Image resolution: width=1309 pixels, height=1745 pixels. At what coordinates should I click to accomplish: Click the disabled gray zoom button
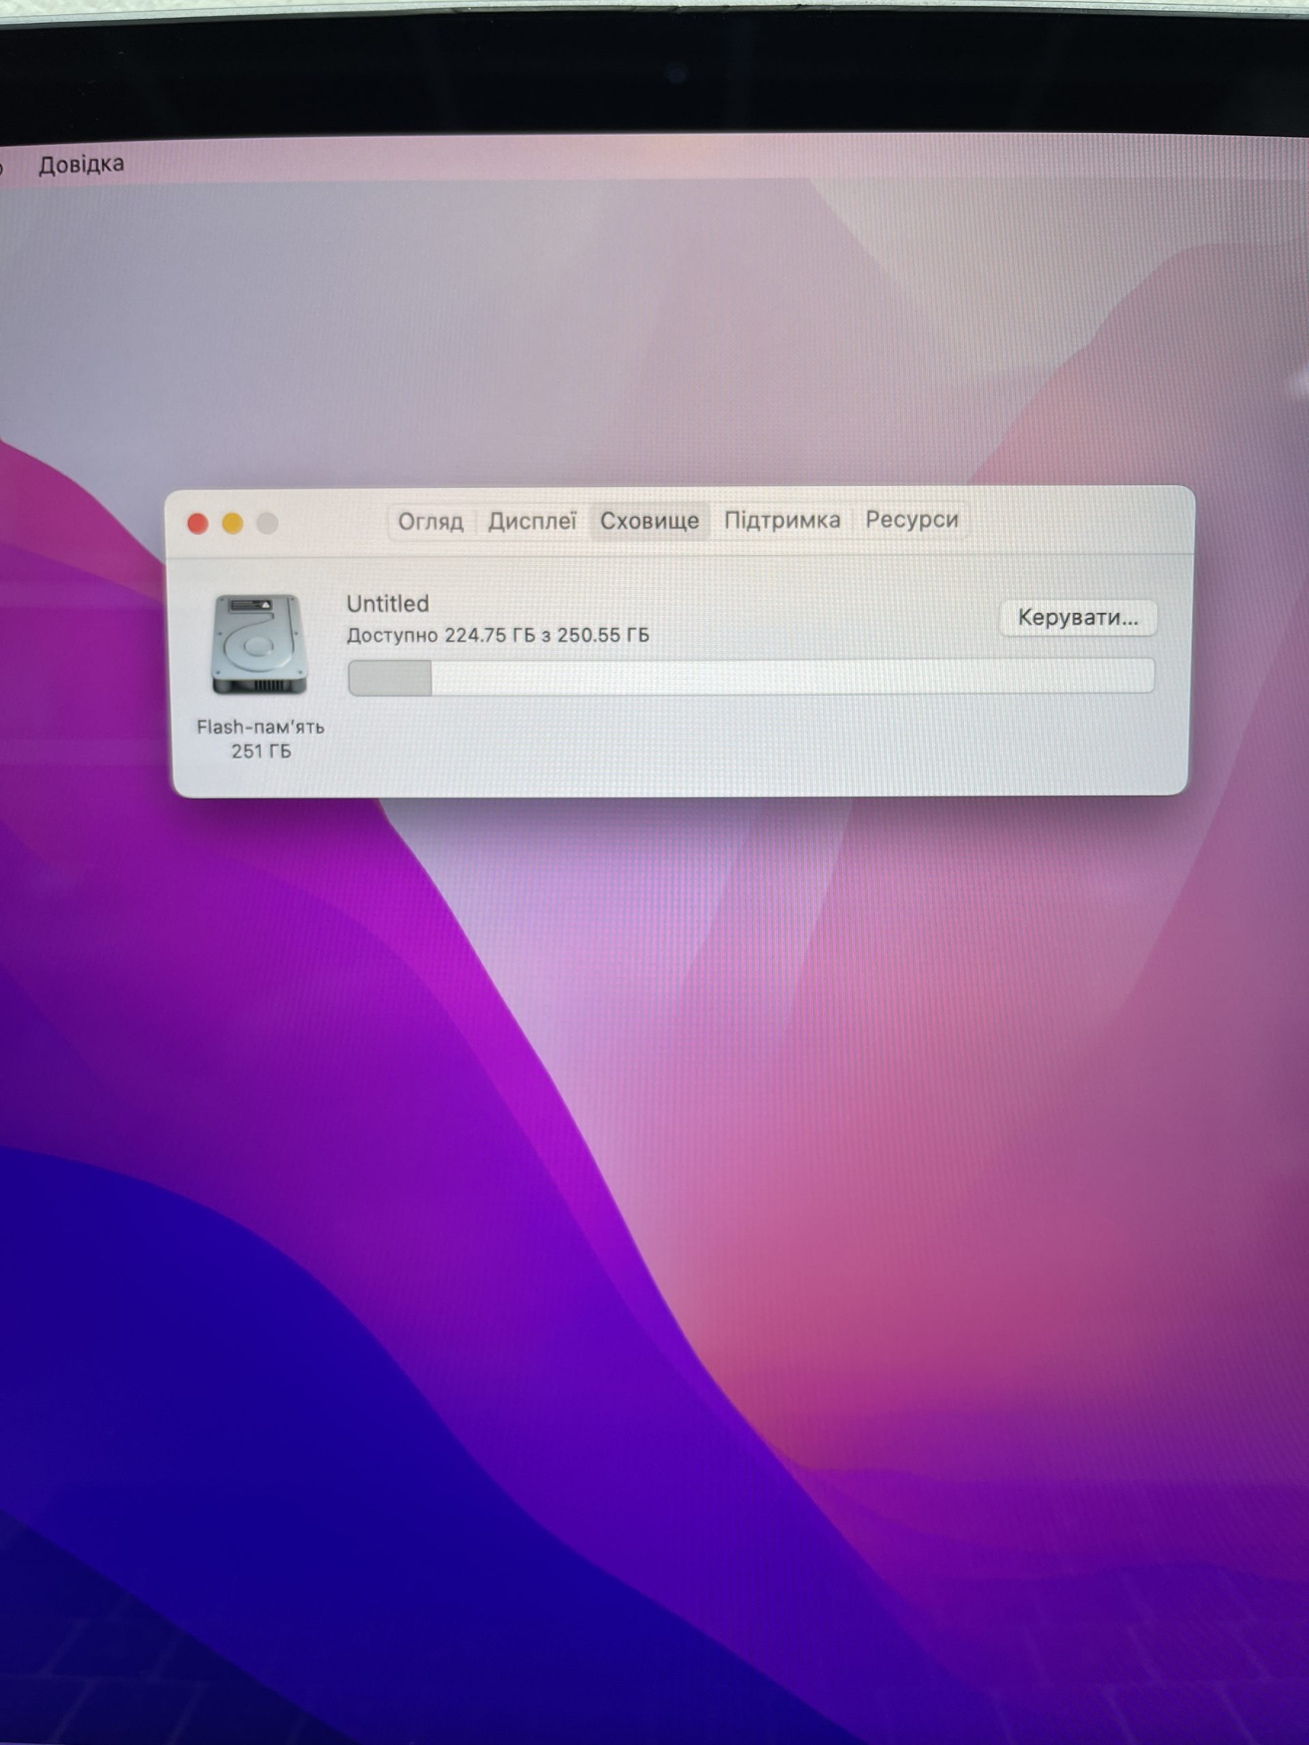point(267,523)
